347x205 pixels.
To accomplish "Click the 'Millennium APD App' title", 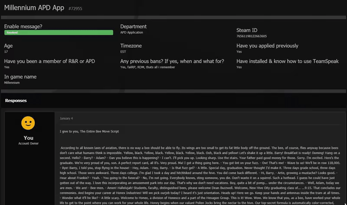I will 34,8.
